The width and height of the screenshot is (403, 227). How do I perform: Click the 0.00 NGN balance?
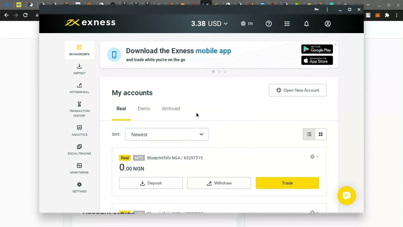[x=132, y=168]
